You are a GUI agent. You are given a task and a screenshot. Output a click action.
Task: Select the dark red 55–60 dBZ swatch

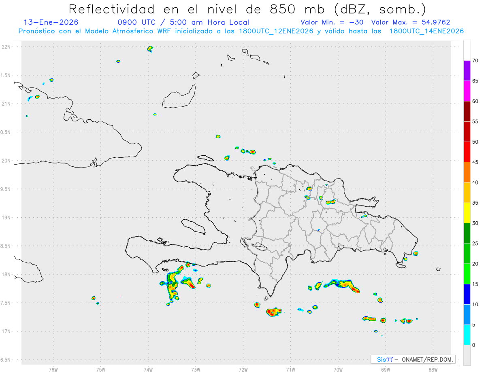[x=467, y=111]
